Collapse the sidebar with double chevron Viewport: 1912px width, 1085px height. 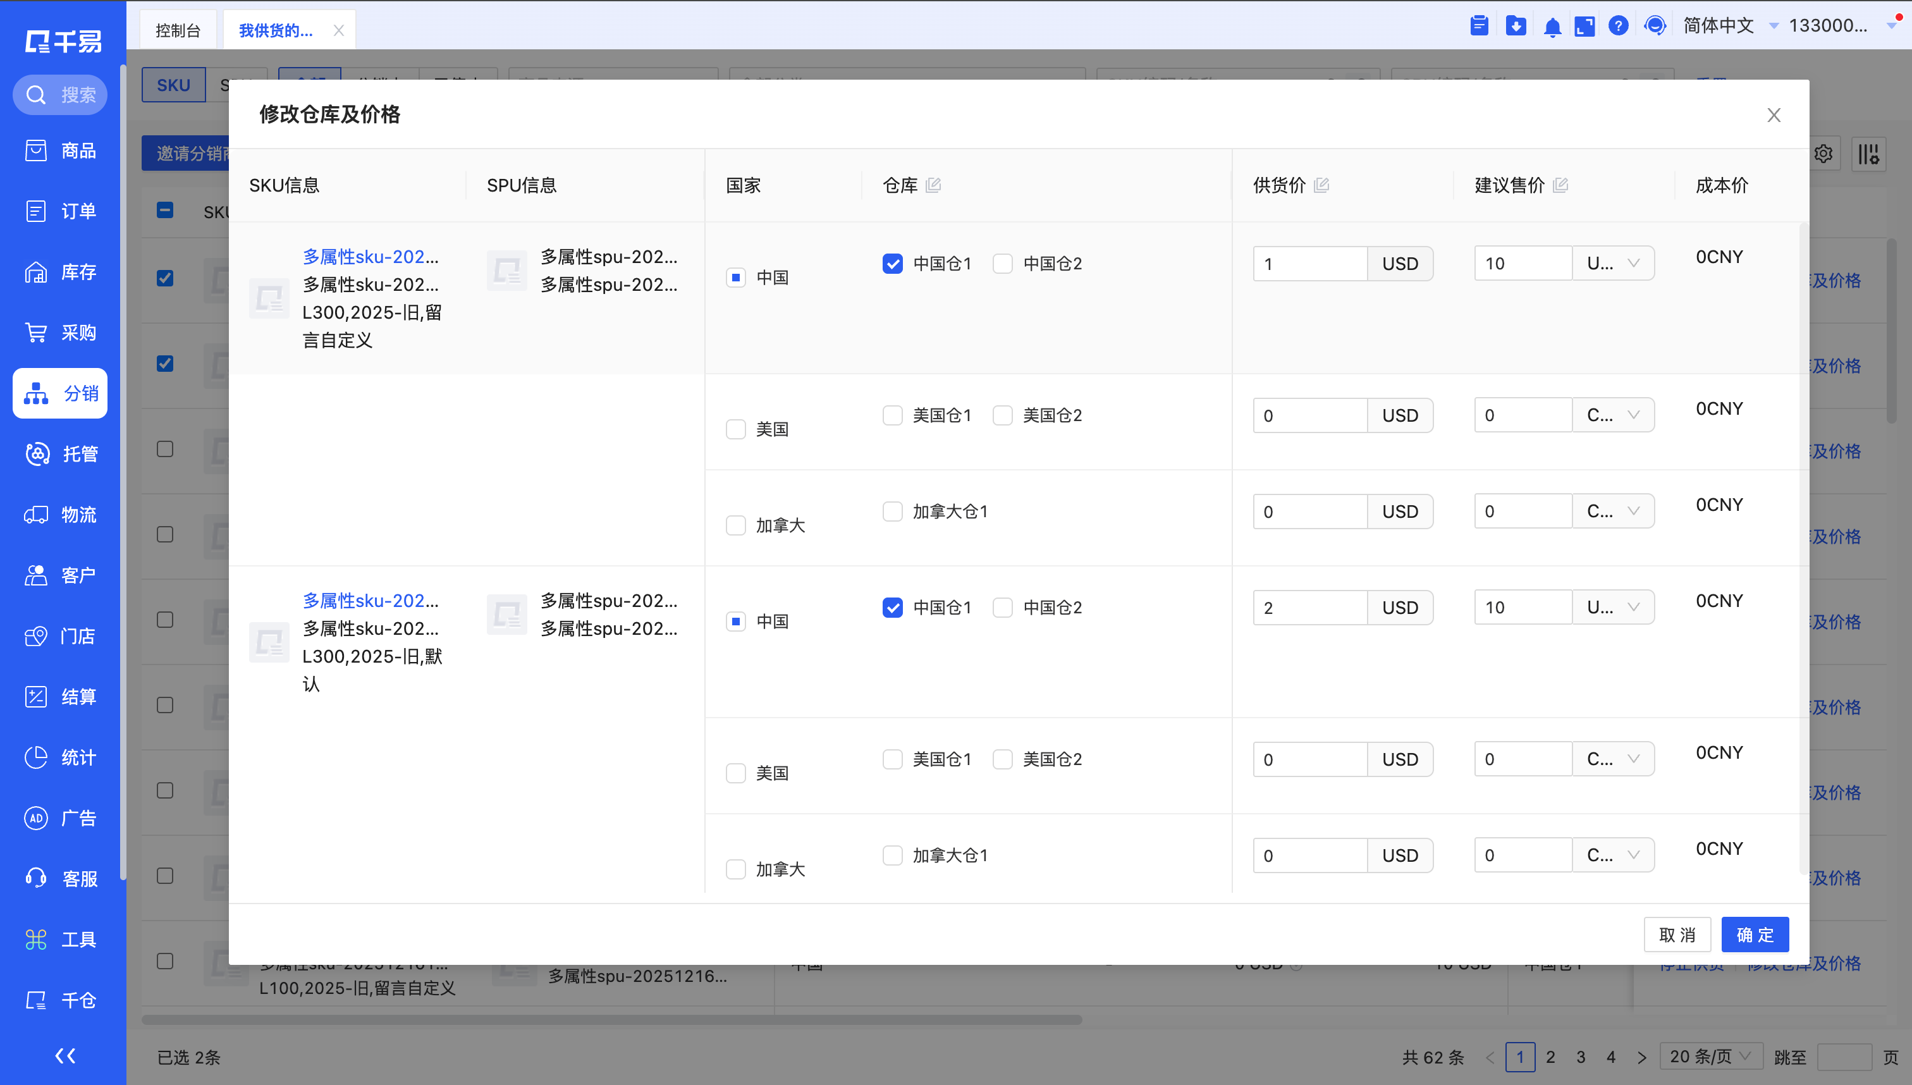pos(65,1055)
